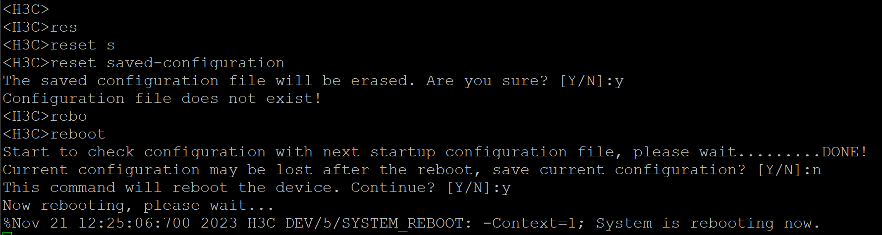Click the "Configuration file does not exist!" message
Image resolution: width=882 pixels, height=235 pixels.
click(162, 98)
